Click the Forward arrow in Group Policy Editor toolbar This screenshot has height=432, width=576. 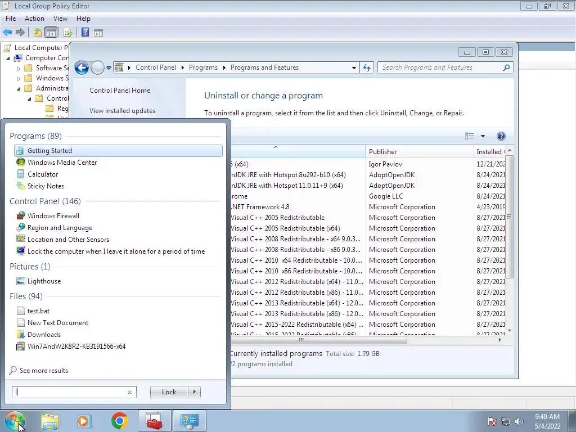(x=20, y=32)
